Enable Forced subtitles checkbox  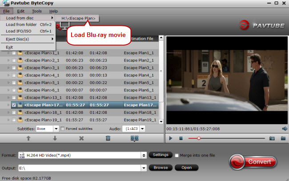click(63, 129)
